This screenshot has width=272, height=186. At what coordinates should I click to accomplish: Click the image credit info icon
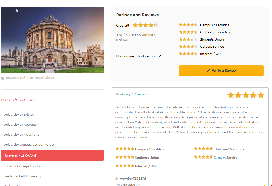point(3,78)
